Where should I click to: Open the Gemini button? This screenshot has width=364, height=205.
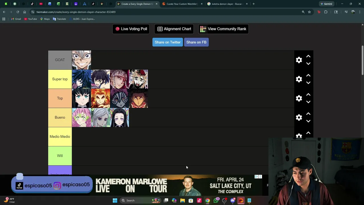coord(326,4)
